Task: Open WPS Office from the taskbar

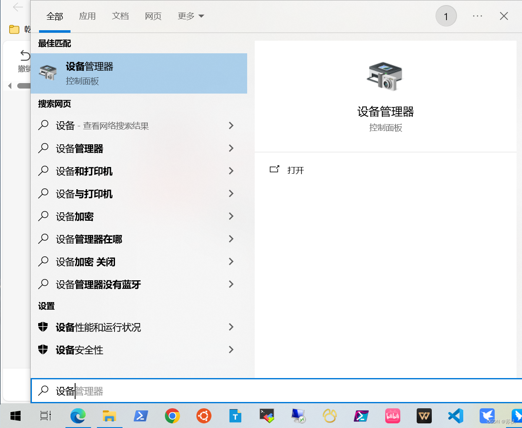Action: point(424,416)
